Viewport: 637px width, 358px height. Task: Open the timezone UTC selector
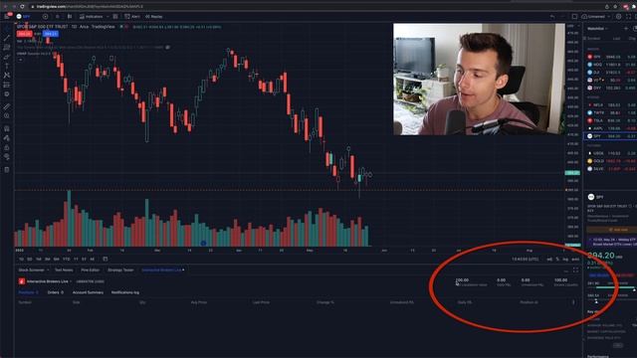(526, 259)
